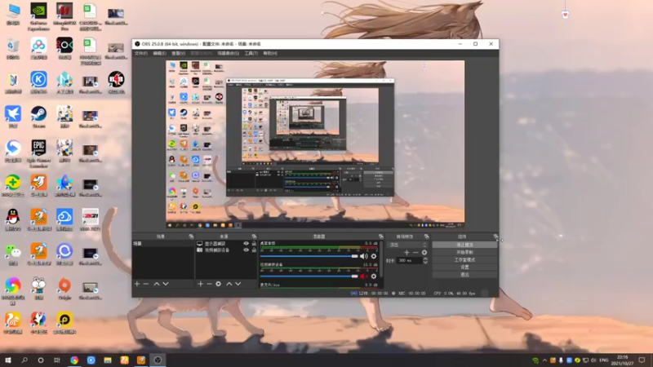Click the 桌面音频 volume slider
Viewport: 653px width, 367px height.
click(309, 256)
